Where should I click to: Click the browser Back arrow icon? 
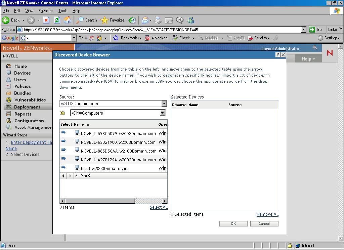[x=6, y=20]
